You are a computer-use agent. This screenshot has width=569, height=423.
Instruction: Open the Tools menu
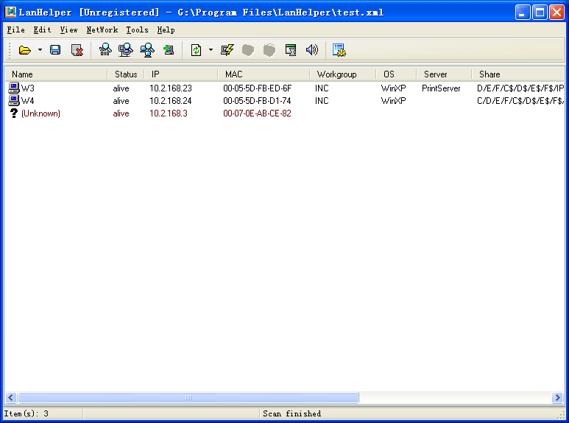click(x=137, y=30)
